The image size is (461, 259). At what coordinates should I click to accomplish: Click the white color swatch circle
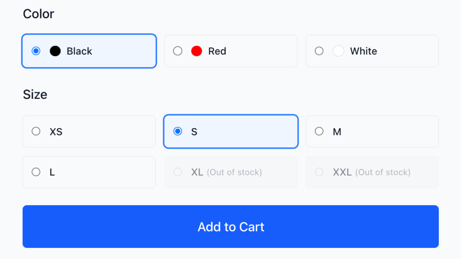(338, 51)
